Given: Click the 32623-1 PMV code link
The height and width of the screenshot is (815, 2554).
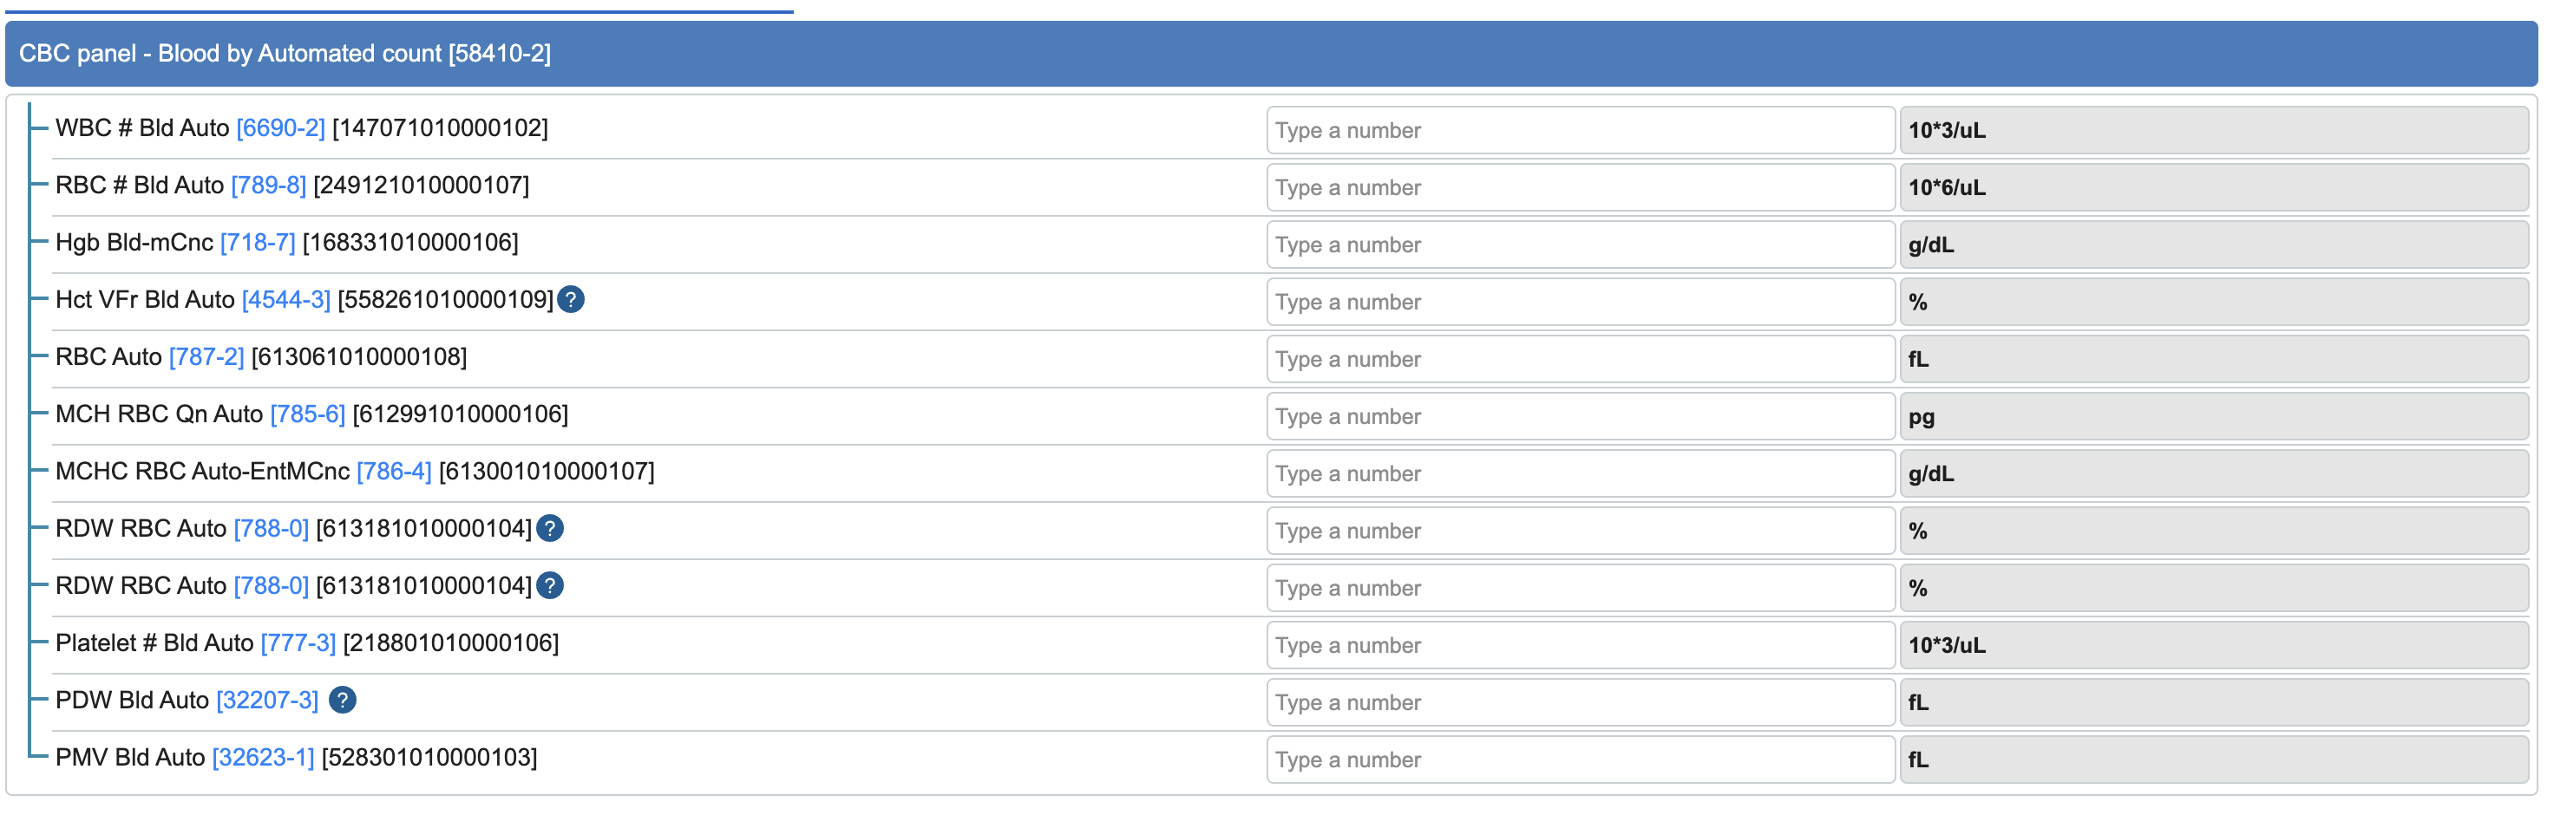Looking at the screenshot, I should click(263, 758).
